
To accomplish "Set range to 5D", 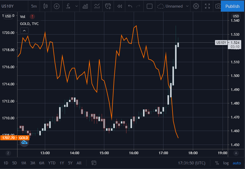I will click(x=15, y=163).
